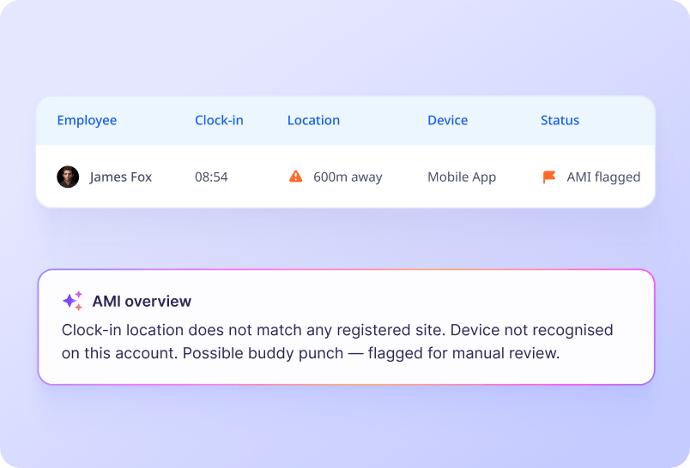Click the AMI overview heading
The image size is (690, 468).
click(142, 301)
